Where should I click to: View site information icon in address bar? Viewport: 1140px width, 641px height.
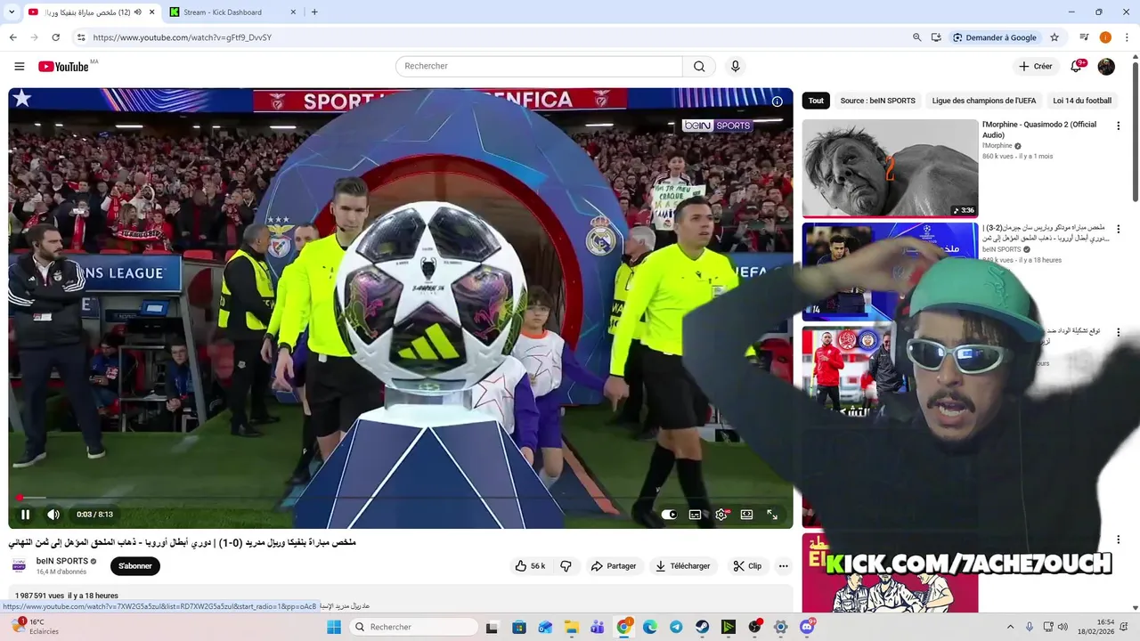click(x=81, y=37)
